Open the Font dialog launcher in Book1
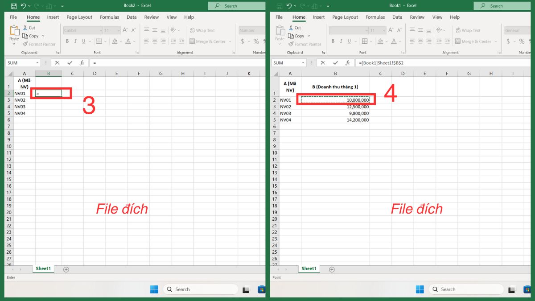535x301 pixels. point(403,53)
